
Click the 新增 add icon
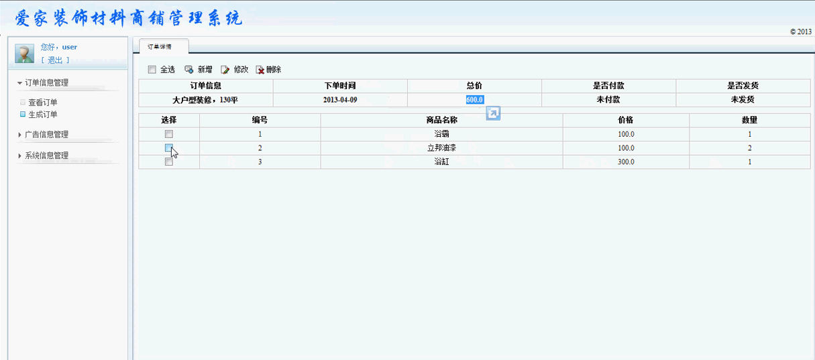(189, 70)
